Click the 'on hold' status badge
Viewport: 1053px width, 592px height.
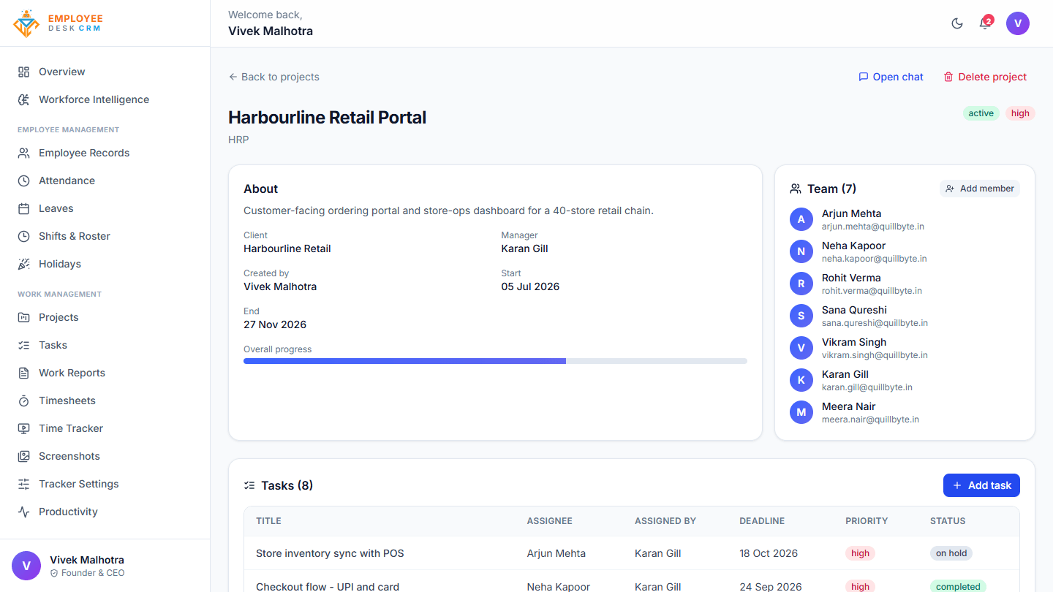[951, 553]
